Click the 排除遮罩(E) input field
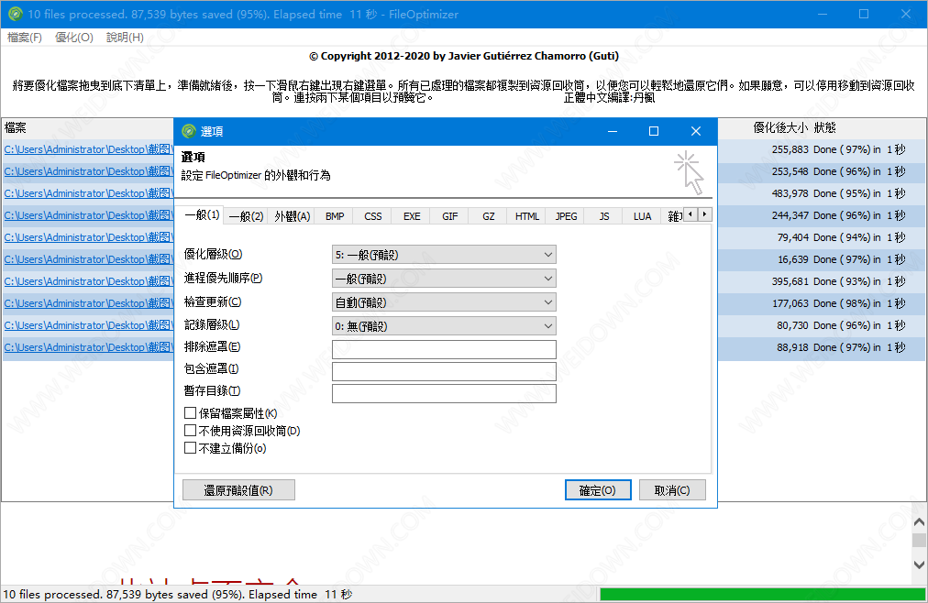Screen dimensions: 928x603 (444, 349)
